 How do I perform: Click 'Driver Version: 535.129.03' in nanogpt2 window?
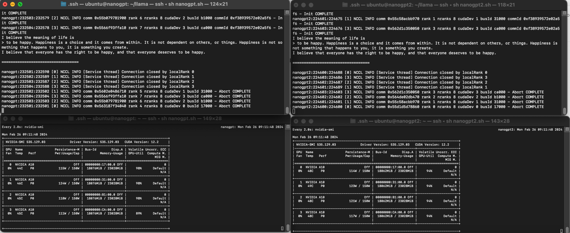point(384,145)
